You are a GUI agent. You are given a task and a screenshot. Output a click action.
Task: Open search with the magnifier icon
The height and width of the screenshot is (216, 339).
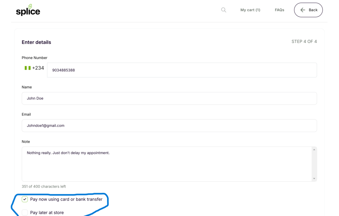224,10
